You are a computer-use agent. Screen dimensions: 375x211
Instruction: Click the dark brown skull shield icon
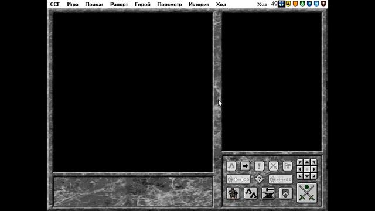[323, 4]
